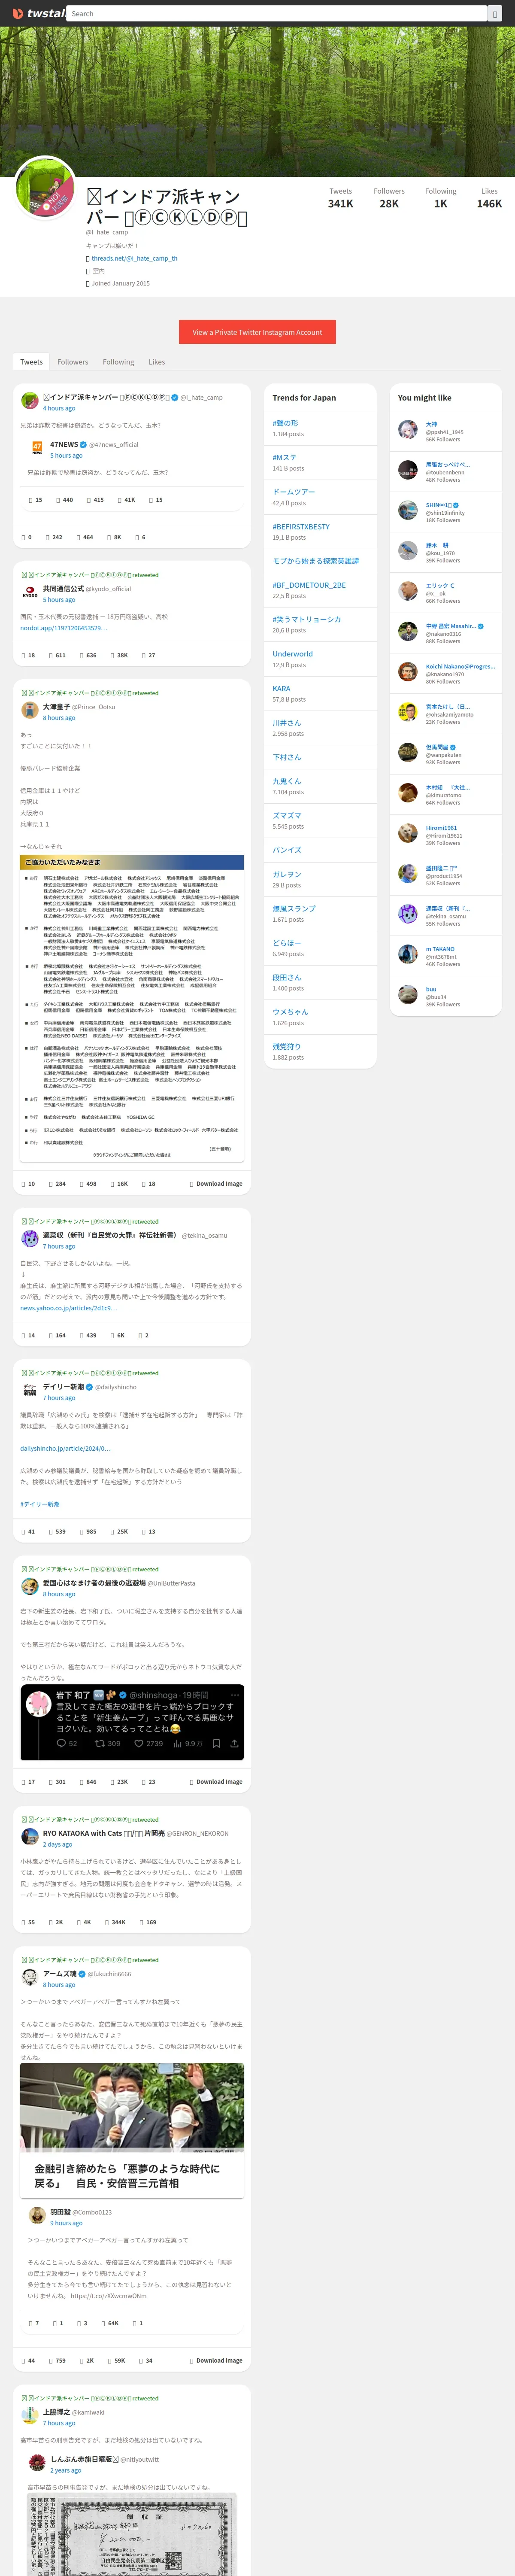The width and height of the screenshot is (515, 2576).
Task: Click the avatar of 愛国心はなまけ者の最後の逃避場
Action: [30, 1587]
